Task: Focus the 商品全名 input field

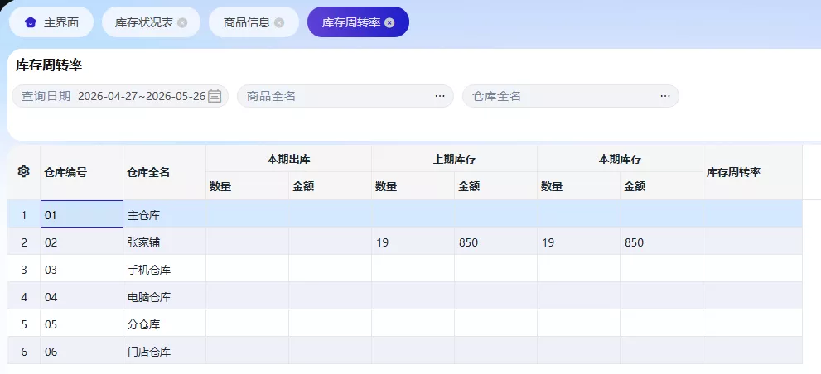Action: 345,96
